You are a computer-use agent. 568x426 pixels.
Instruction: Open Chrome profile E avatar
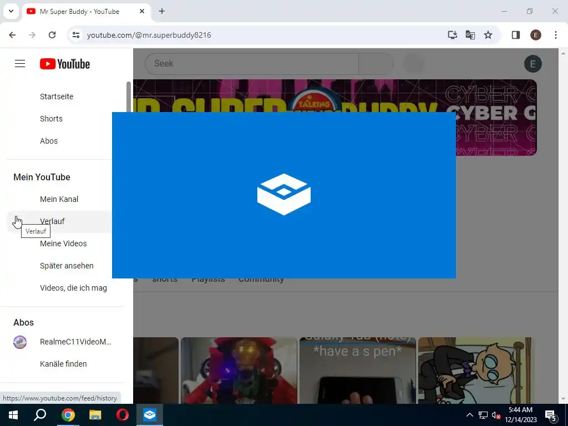pyautogui.click(x=536, y=35)
